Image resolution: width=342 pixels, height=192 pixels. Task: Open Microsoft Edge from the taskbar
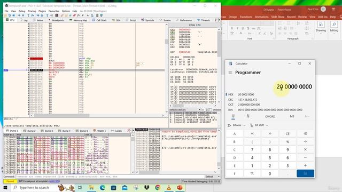pyautogui.click(x=102, y=187)
